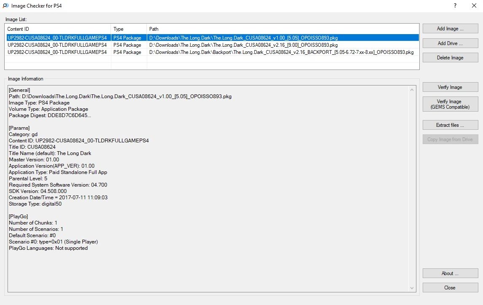Click the Master Version: 01.00 line
The image size is (483, 305).
tap(34, 159)
